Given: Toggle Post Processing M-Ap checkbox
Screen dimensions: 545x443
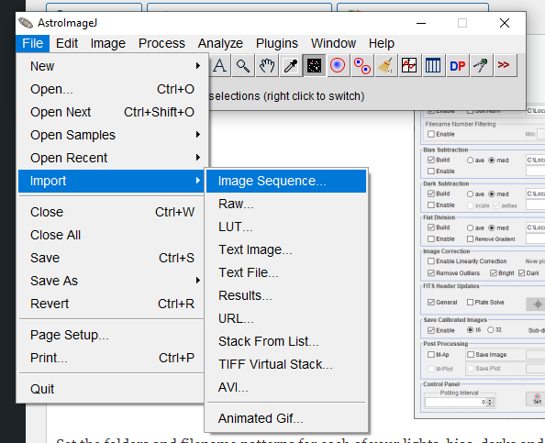Looking at the screenshot, I should (x=431, y=354).
